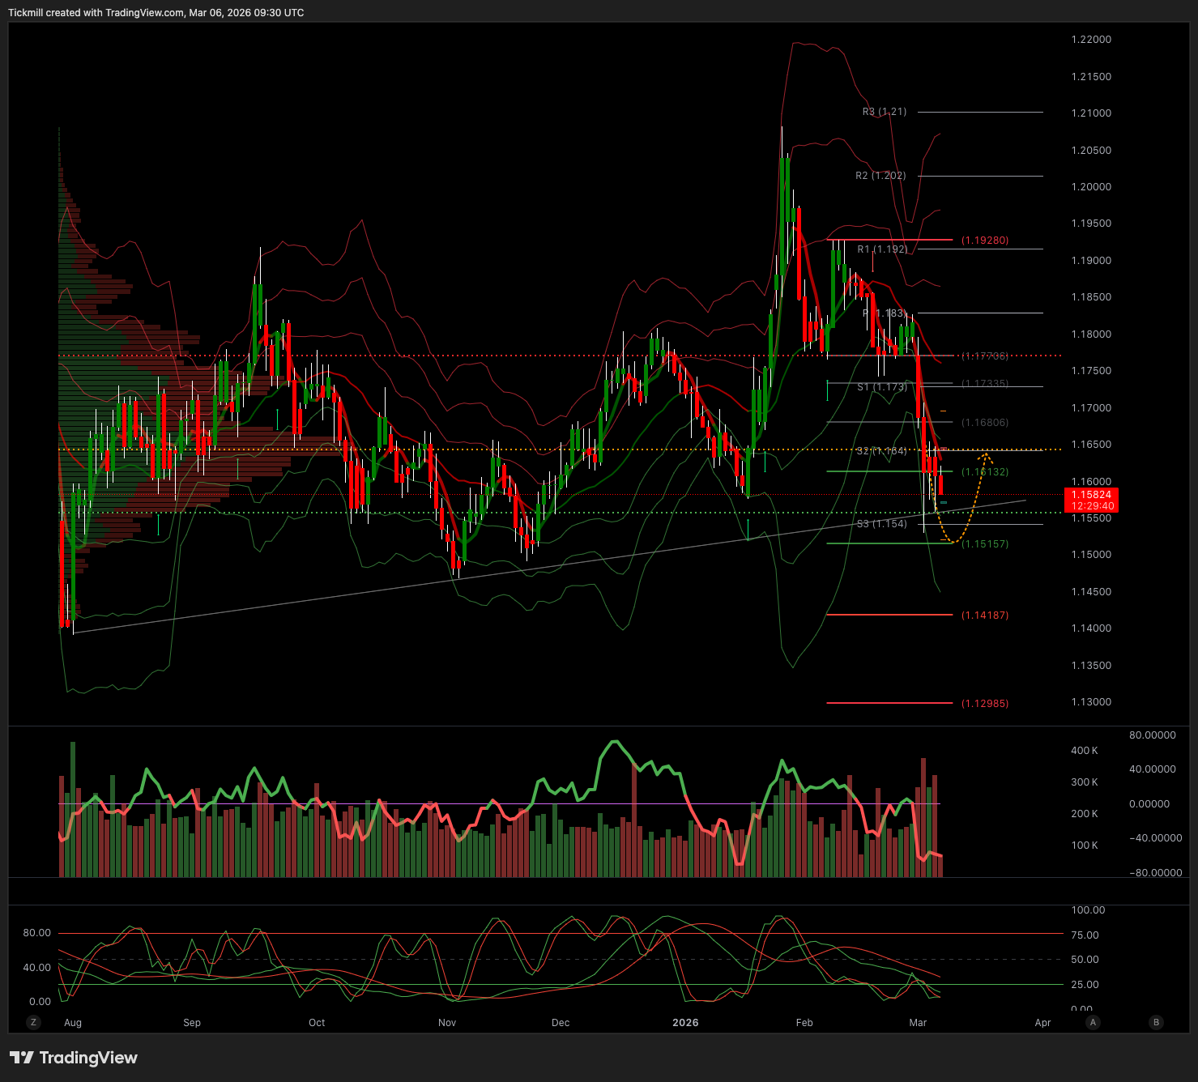Click the green 1.16132 level label
This screenshot has height=1082, width=1198.
point(984,472)
